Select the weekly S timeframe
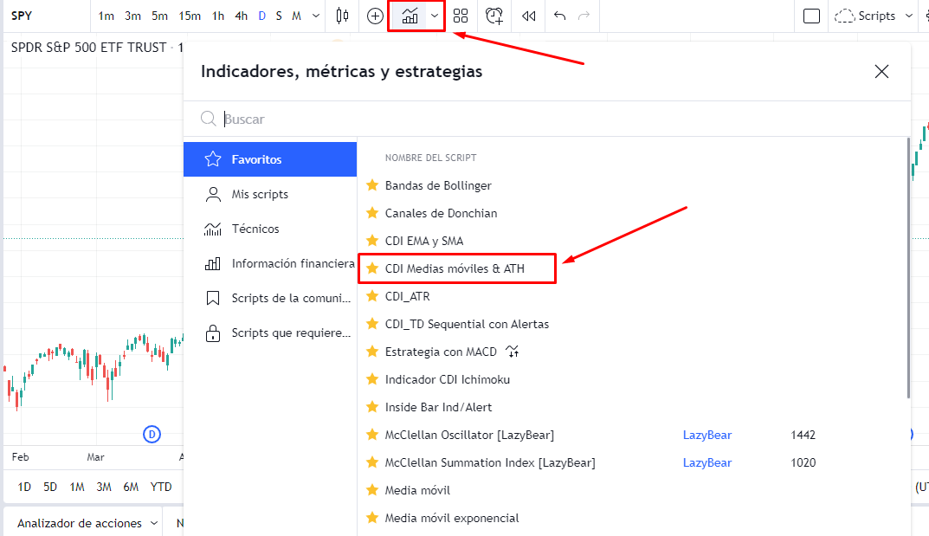Viewport: 929px width, 536px height. pos(279,16)
